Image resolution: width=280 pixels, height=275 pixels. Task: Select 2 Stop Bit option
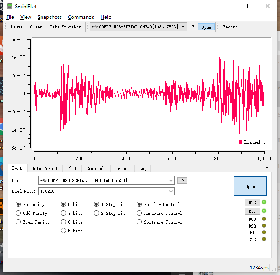click(x=97, y=213)
